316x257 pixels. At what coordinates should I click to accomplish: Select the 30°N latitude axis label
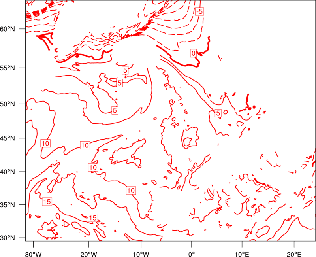coord(8,238)
